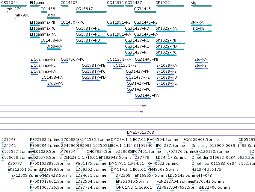This screenshot has width=255, height=192.
Task: Click protein CG1458-PA label
Action: tap(52, 77)
